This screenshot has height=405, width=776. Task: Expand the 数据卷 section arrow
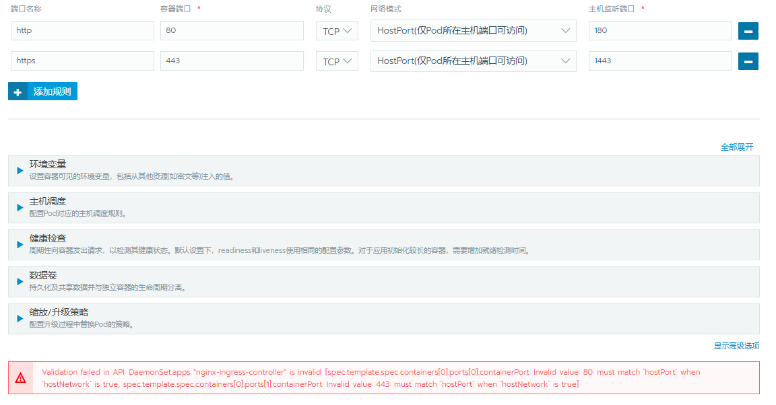tap(20, 281)
